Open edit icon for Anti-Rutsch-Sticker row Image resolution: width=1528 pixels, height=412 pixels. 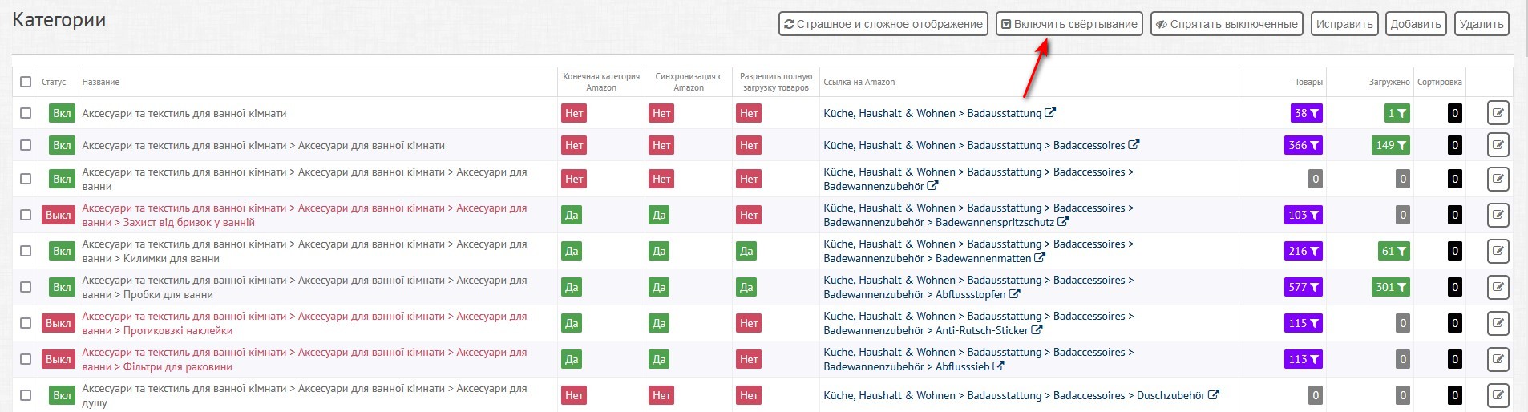pos(1498,323)
